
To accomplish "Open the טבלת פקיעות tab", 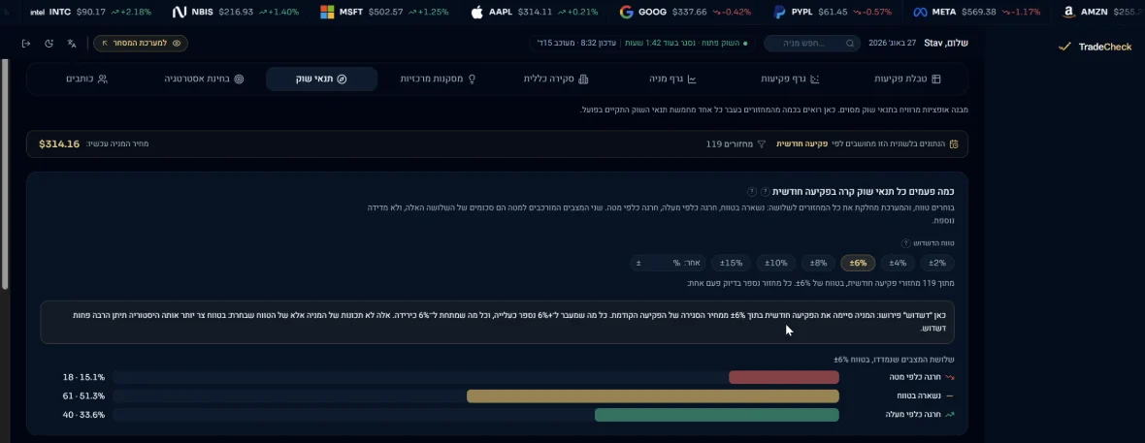I will pos(907,79).
